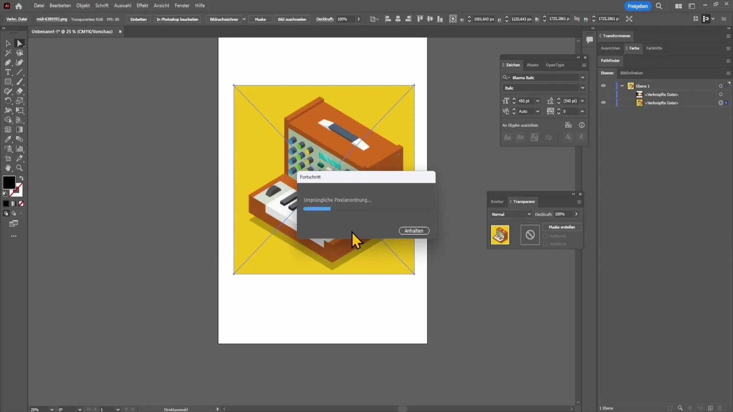733x412 pixels.
Task: Select the Free Transform tool
Action: (x=19, y=110)
